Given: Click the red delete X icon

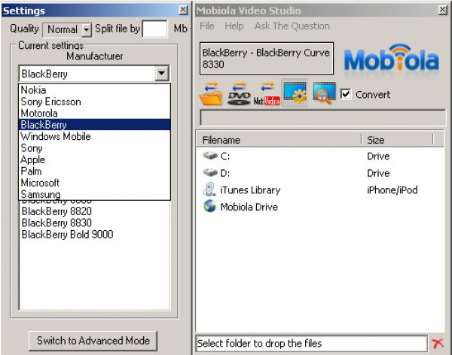Looking at the screenshot, I should pos(438,343).
